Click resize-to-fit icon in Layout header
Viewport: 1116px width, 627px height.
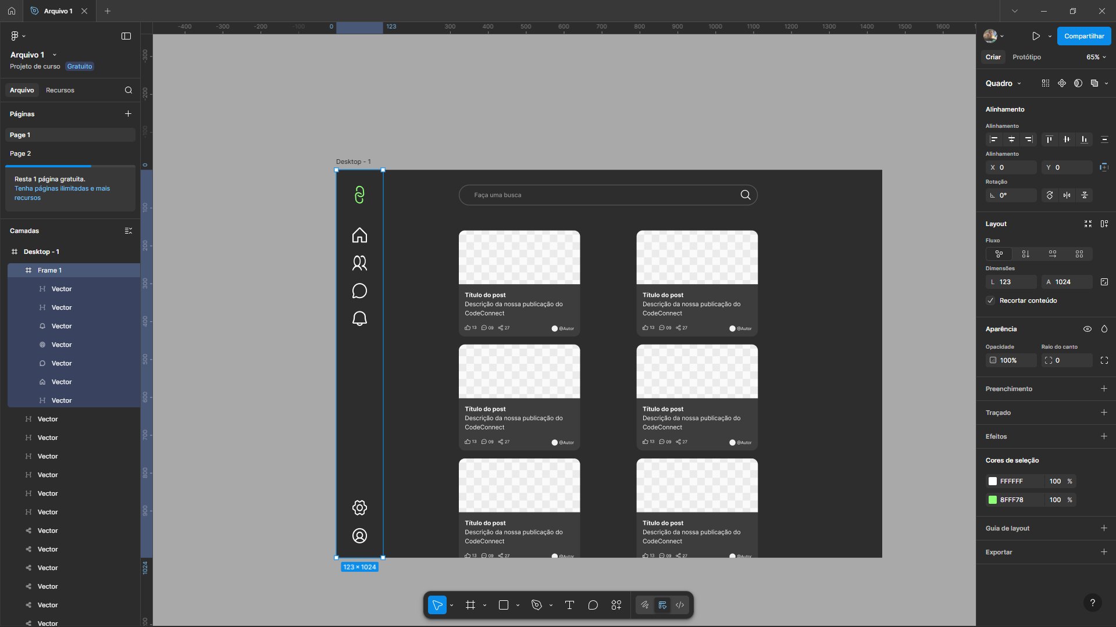point(1088,224)
